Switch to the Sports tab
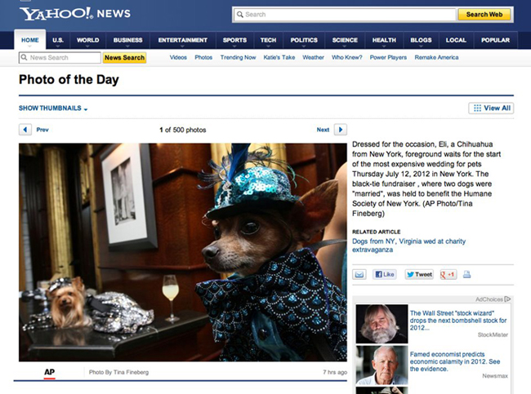This screenshot has height=394, width=531. [x=234, y=40]
